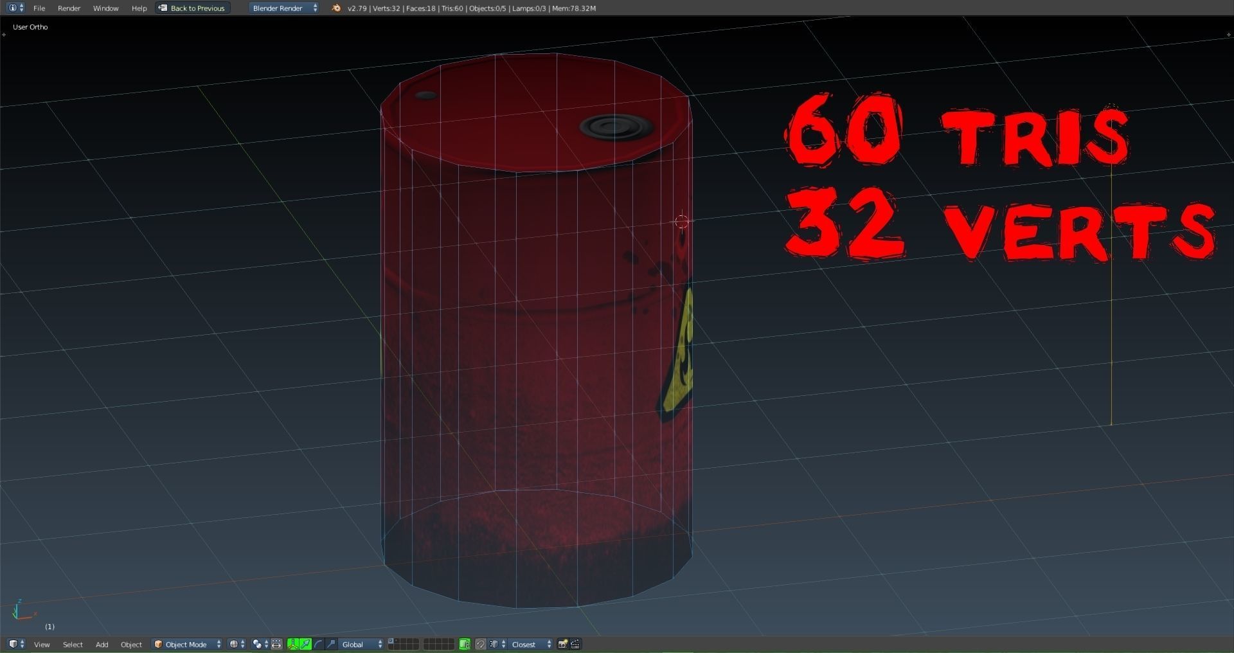This screenshot has height=653, width=1234.
Task: Open the Add menu
Action: (x=102, y=645)
